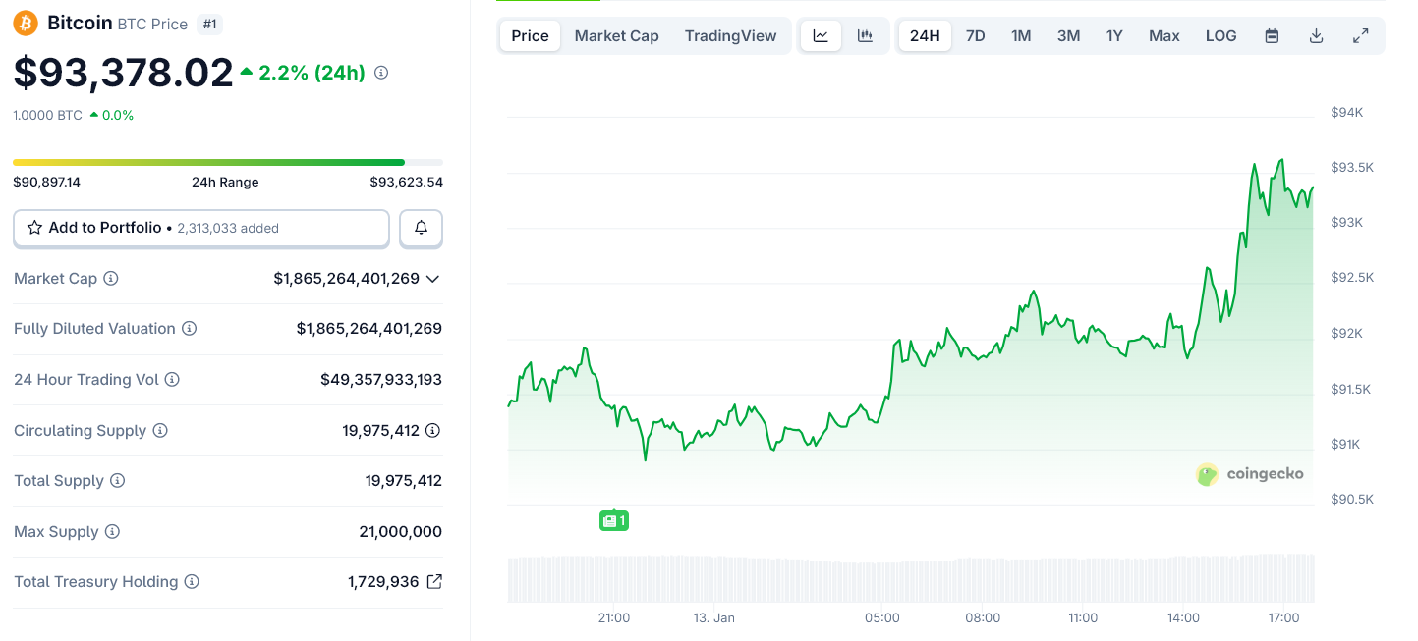Select the 7D time range
The height and width of the screenshot is (641, 1418).
pyautogui.click(x=975, y=36)
